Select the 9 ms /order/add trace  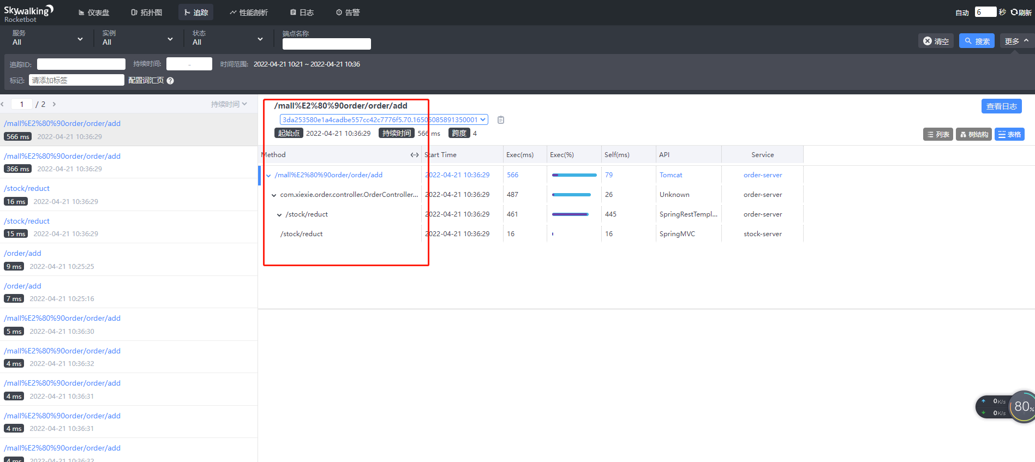click(x=129, y=260)
